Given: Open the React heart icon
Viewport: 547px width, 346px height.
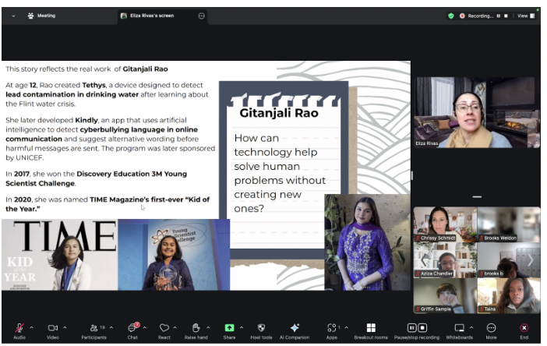Looking at the screenshot, I should point(164,328).
